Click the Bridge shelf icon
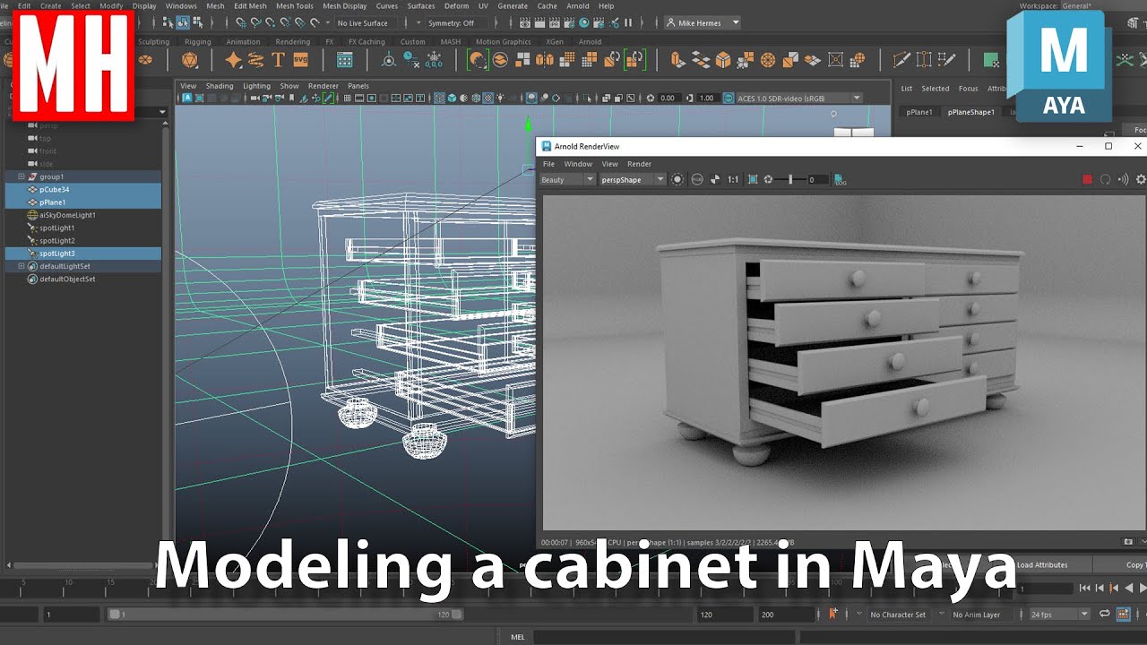The width and height of the screenshot is (1147, 645). [701, 60]
